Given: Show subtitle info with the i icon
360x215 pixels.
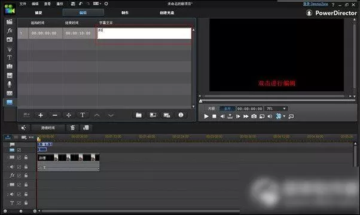Looking at the screenshot, I should click(181, 115).
